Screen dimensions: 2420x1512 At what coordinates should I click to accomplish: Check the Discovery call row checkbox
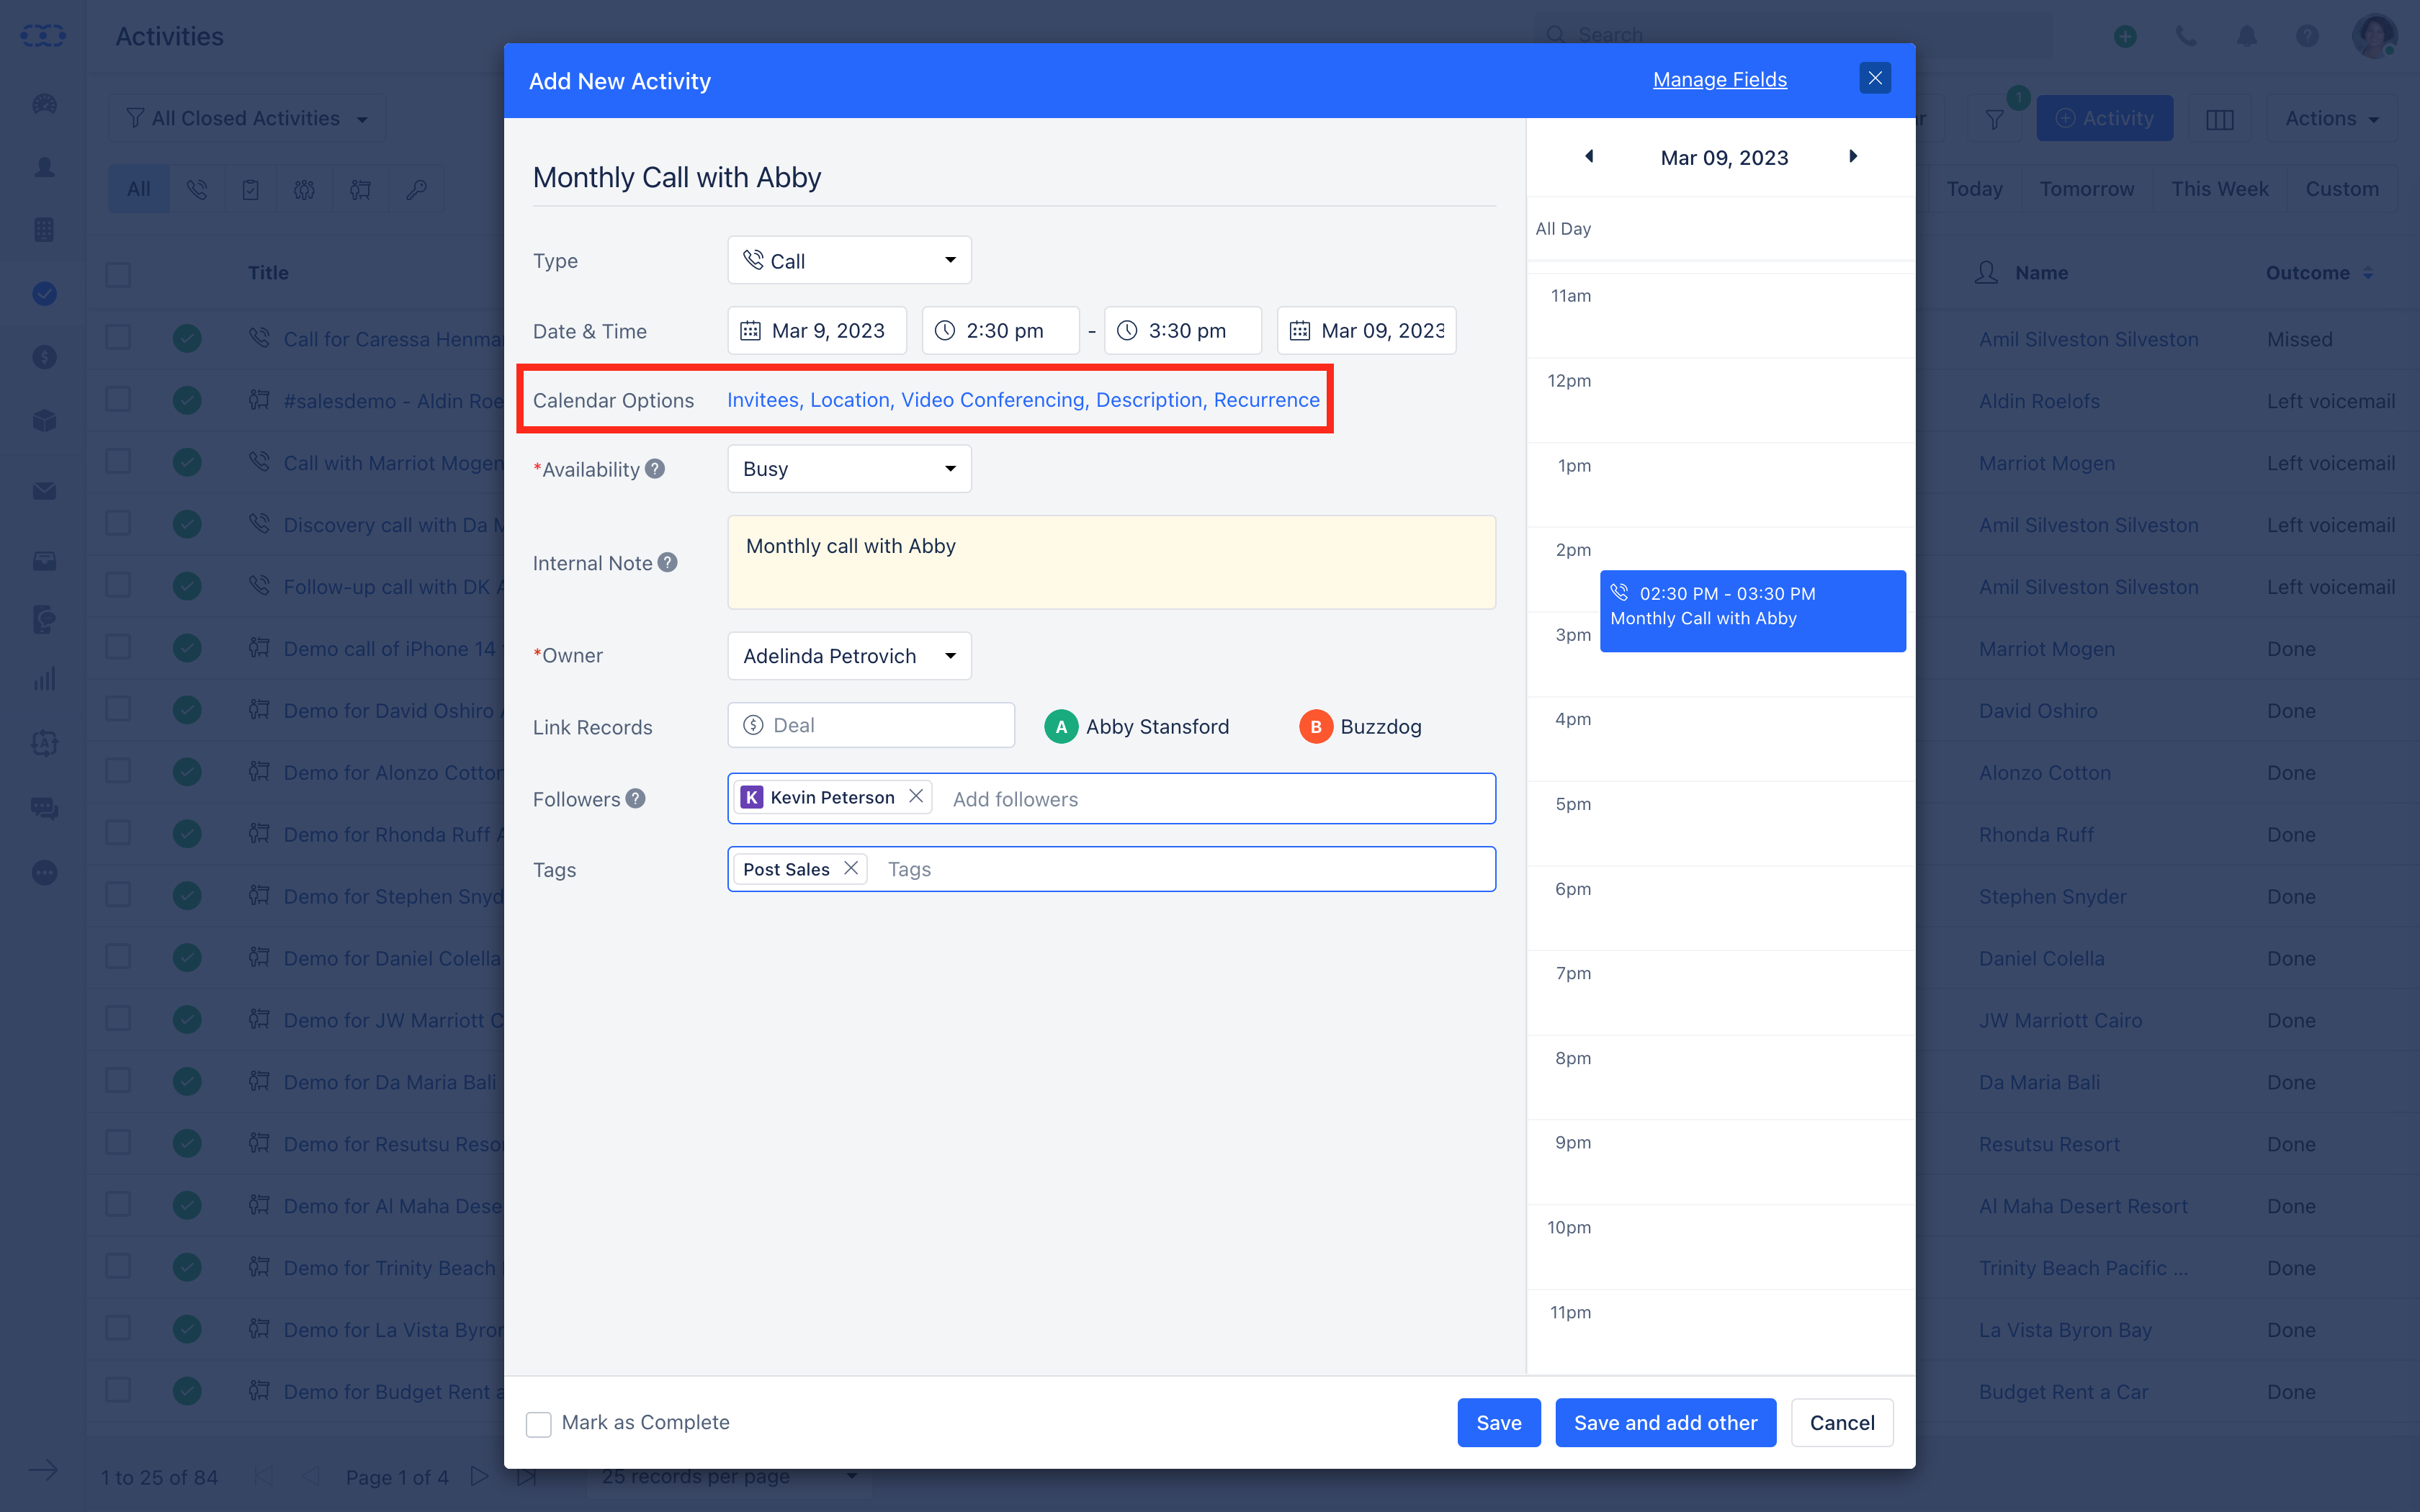(118, 523)
